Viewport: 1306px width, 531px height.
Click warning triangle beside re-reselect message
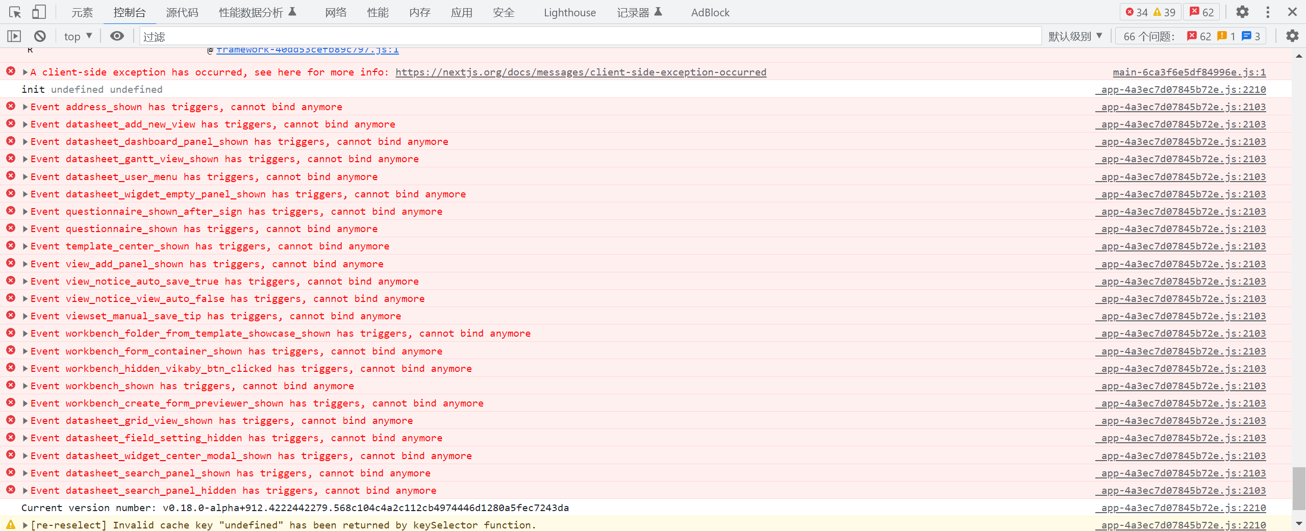tap(11, 524)
